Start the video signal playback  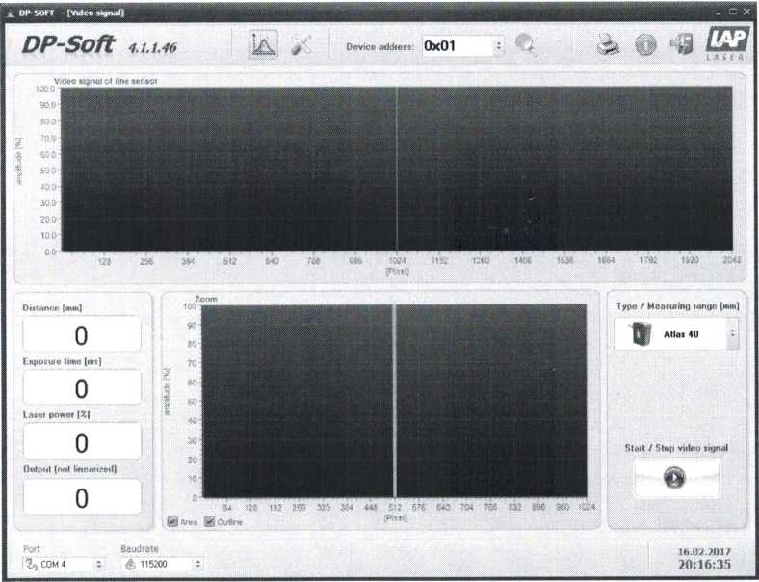click(x=675, y=478)
